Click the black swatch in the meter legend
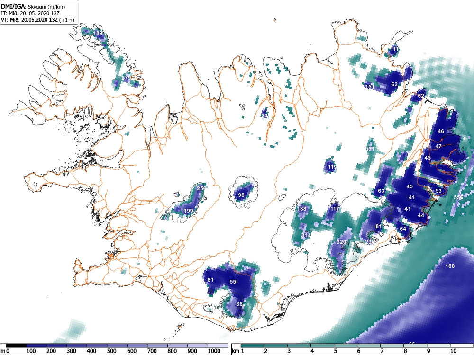Screen dimensions: 474x355 coord(16,346)
